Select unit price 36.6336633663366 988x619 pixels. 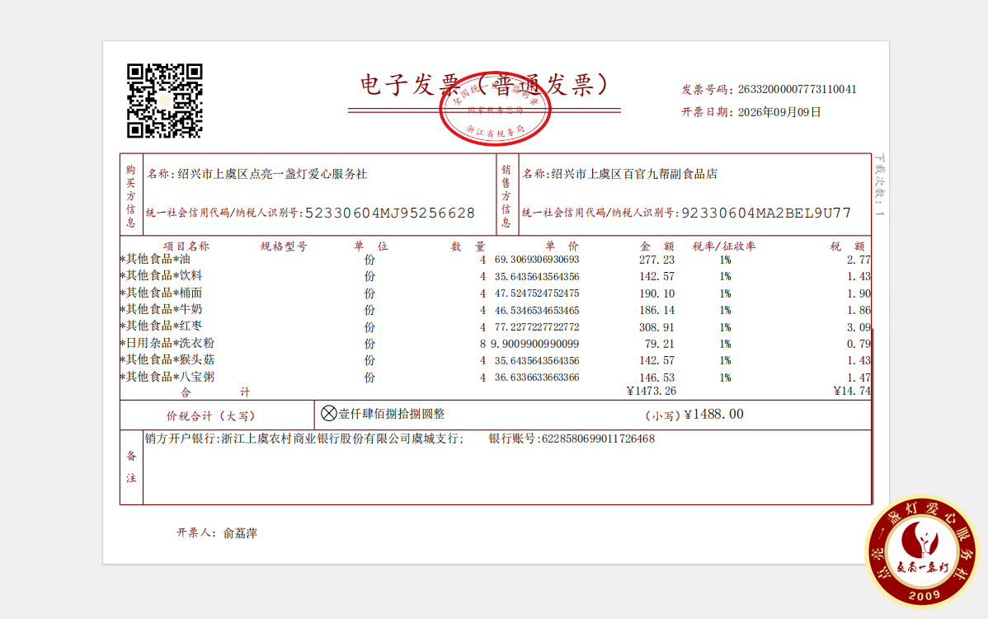point(537,377)
